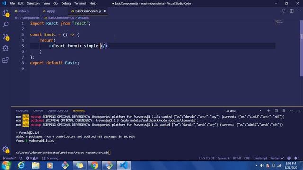Click the src breadcrumb segment
Viewport: 303px width, 170px height.
coord(17,18)
